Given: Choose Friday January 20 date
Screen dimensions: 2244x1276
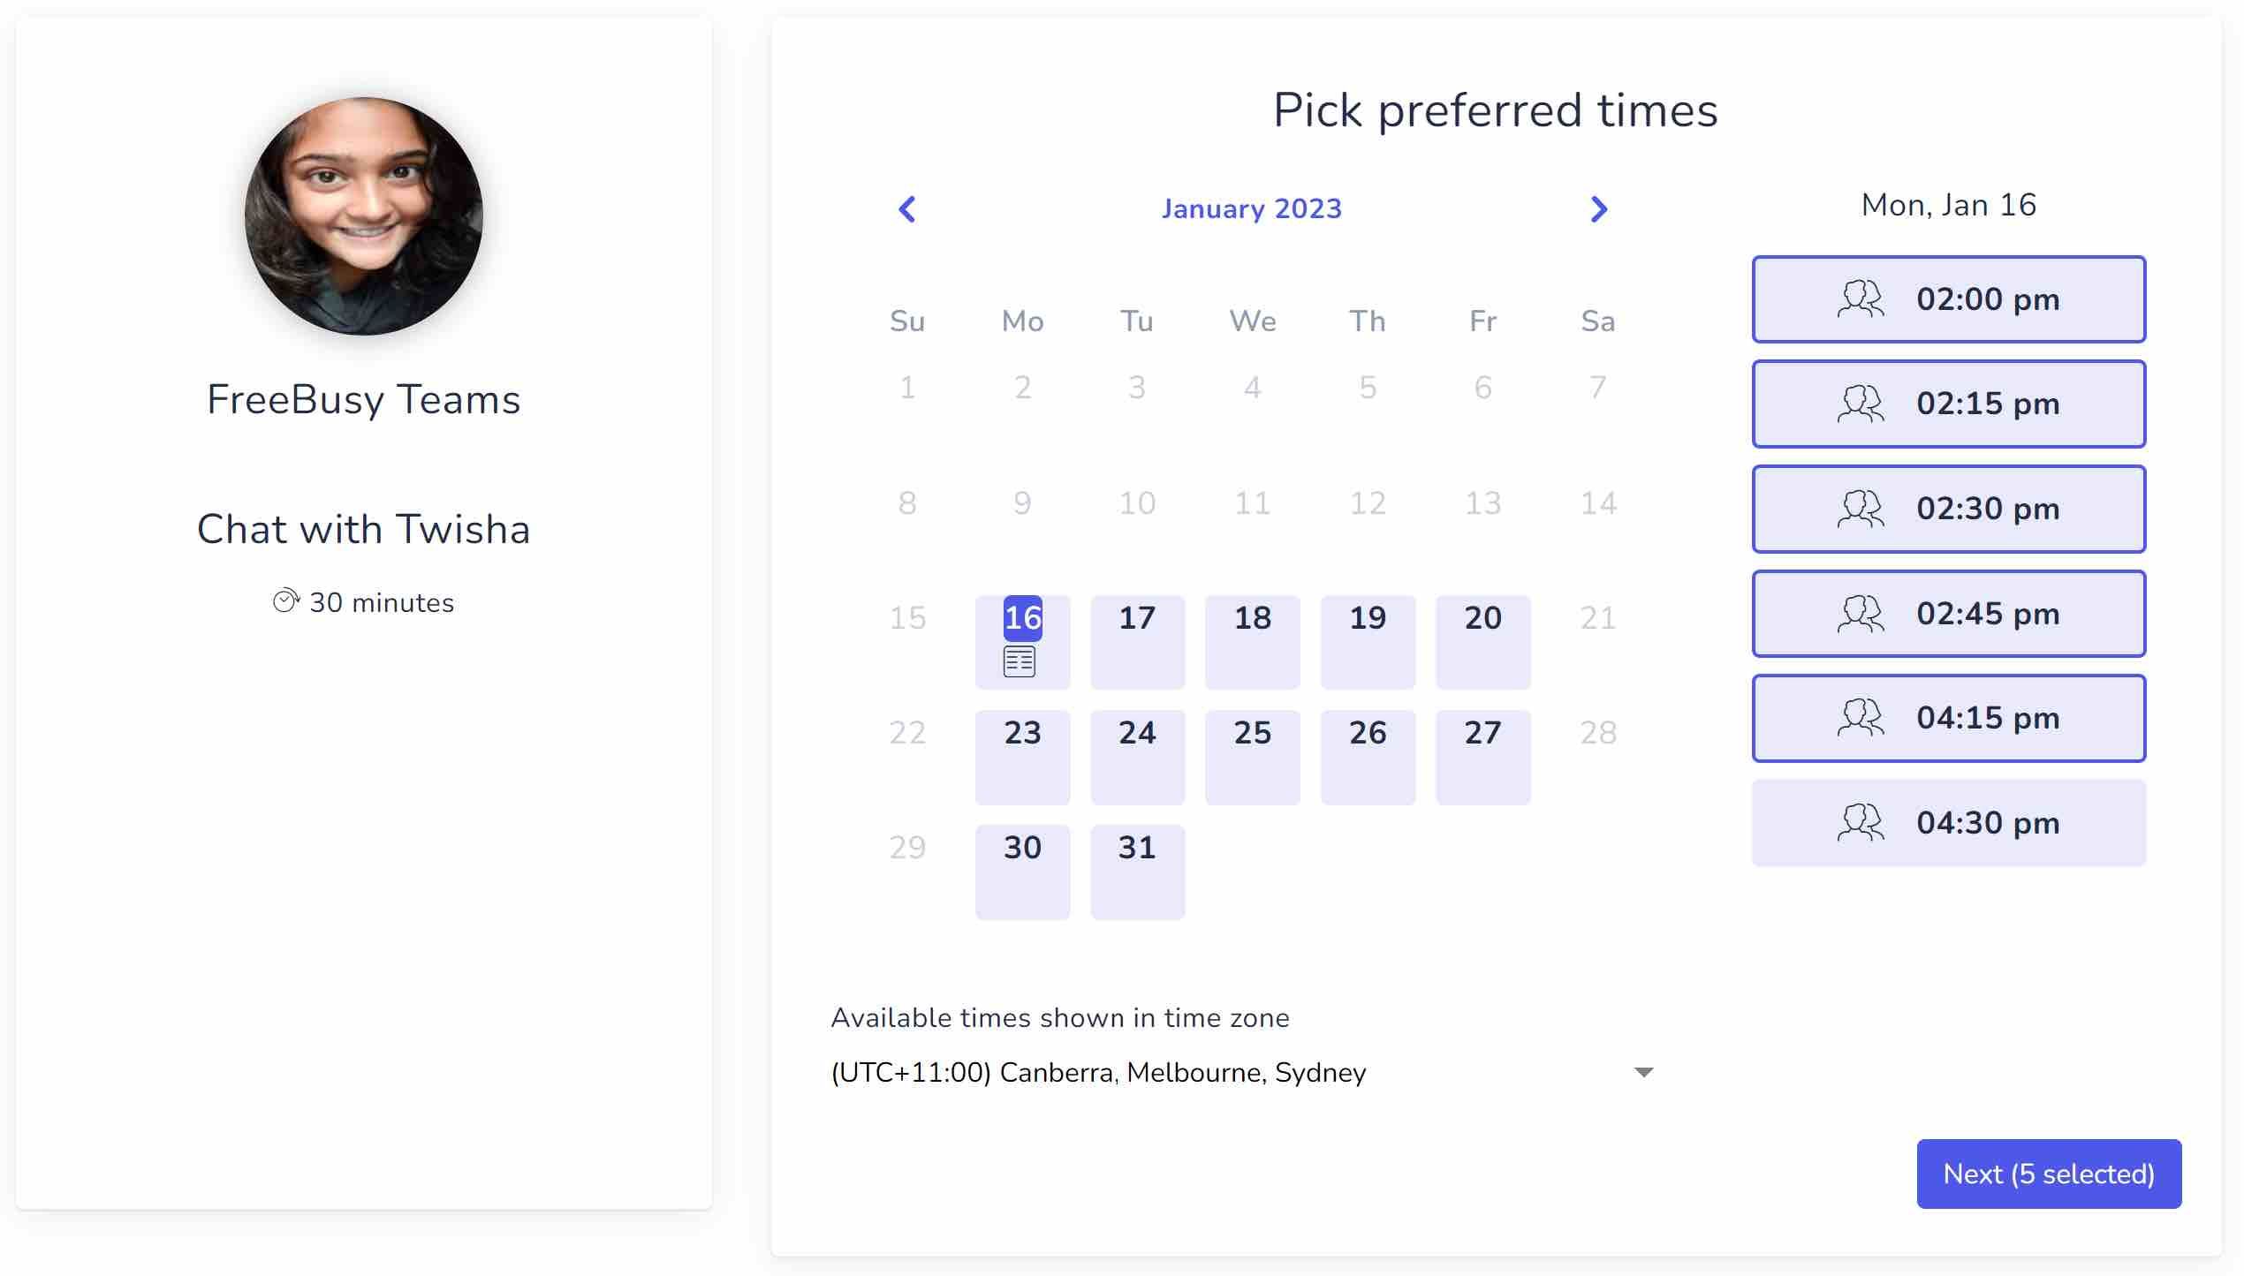Looking at the screenshot, I should tap(1482, 641).
